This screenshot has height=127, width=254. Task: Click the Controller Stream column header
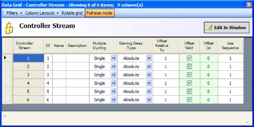(x=28, y=46)
